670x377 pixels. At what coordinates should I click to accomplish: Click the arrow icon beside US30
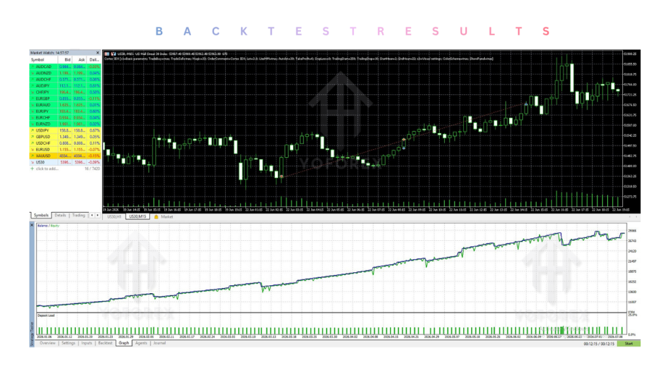pyautogui.click(x=33, y=162)
